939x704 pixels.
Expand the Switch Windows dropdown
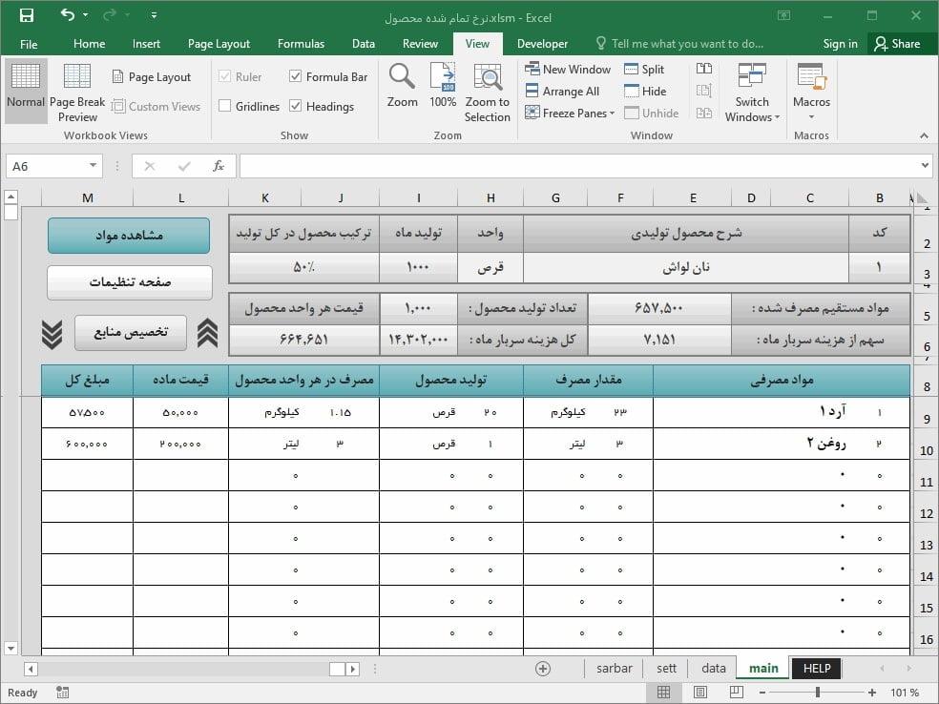click(778, 117)
